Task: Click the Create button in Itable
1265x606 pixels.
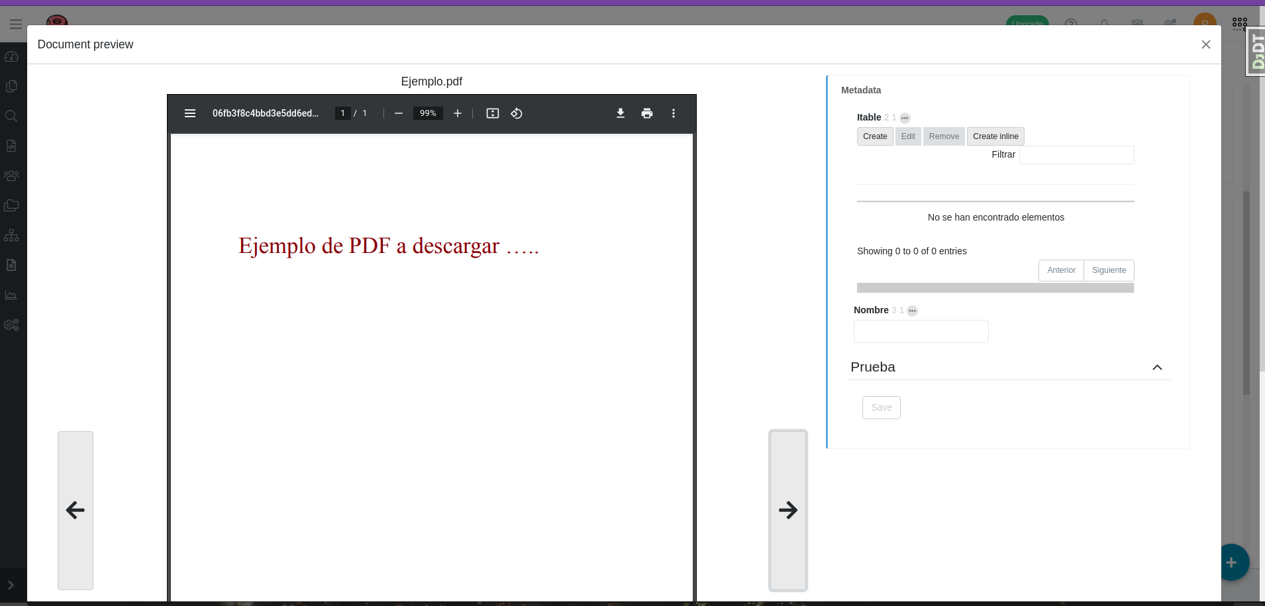Action: coord(874,136)
